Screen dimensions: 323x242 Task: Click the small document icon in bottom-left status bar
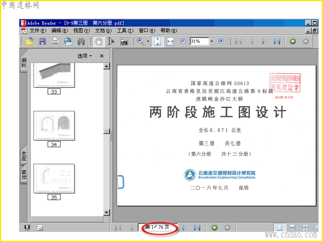(40, 227)
